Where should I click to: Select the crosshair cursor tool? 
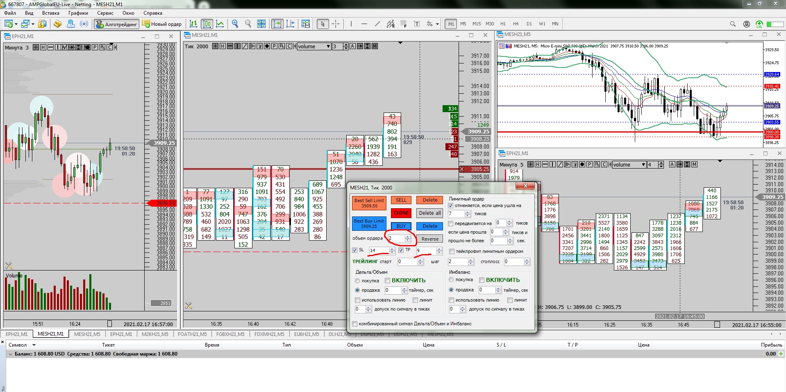[x=336, y=24]
